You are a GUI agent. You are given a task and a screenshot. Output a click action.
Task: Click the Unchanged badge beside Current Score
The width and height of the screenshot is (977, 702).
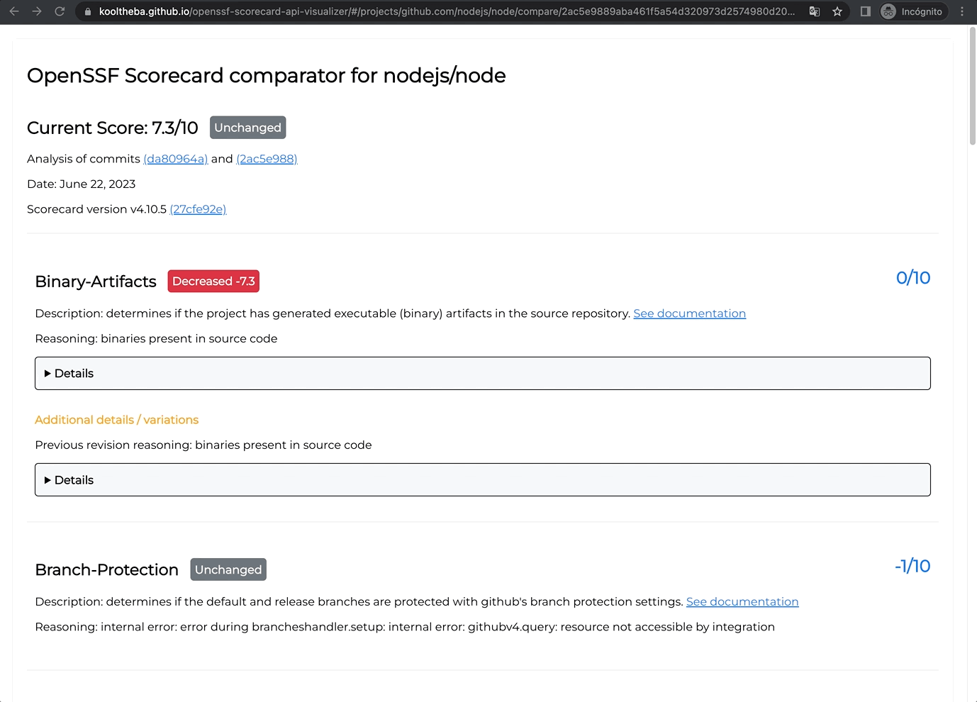click(x=247, y=128)
